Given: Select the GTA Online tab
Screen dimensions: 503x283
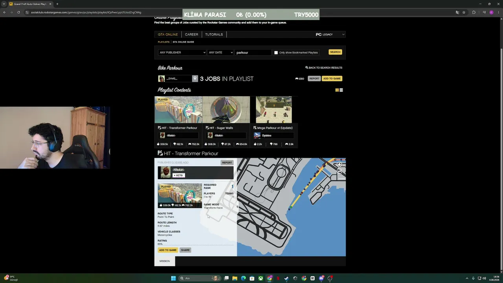Looking at the screenshot, I should 168,35.
